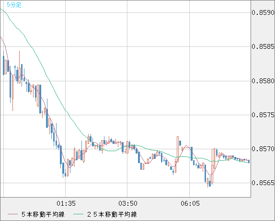This screenshot has width=275, height=221.
Task: Click the 5本移動平均線 legend text
Action: [x=43, y=214]
